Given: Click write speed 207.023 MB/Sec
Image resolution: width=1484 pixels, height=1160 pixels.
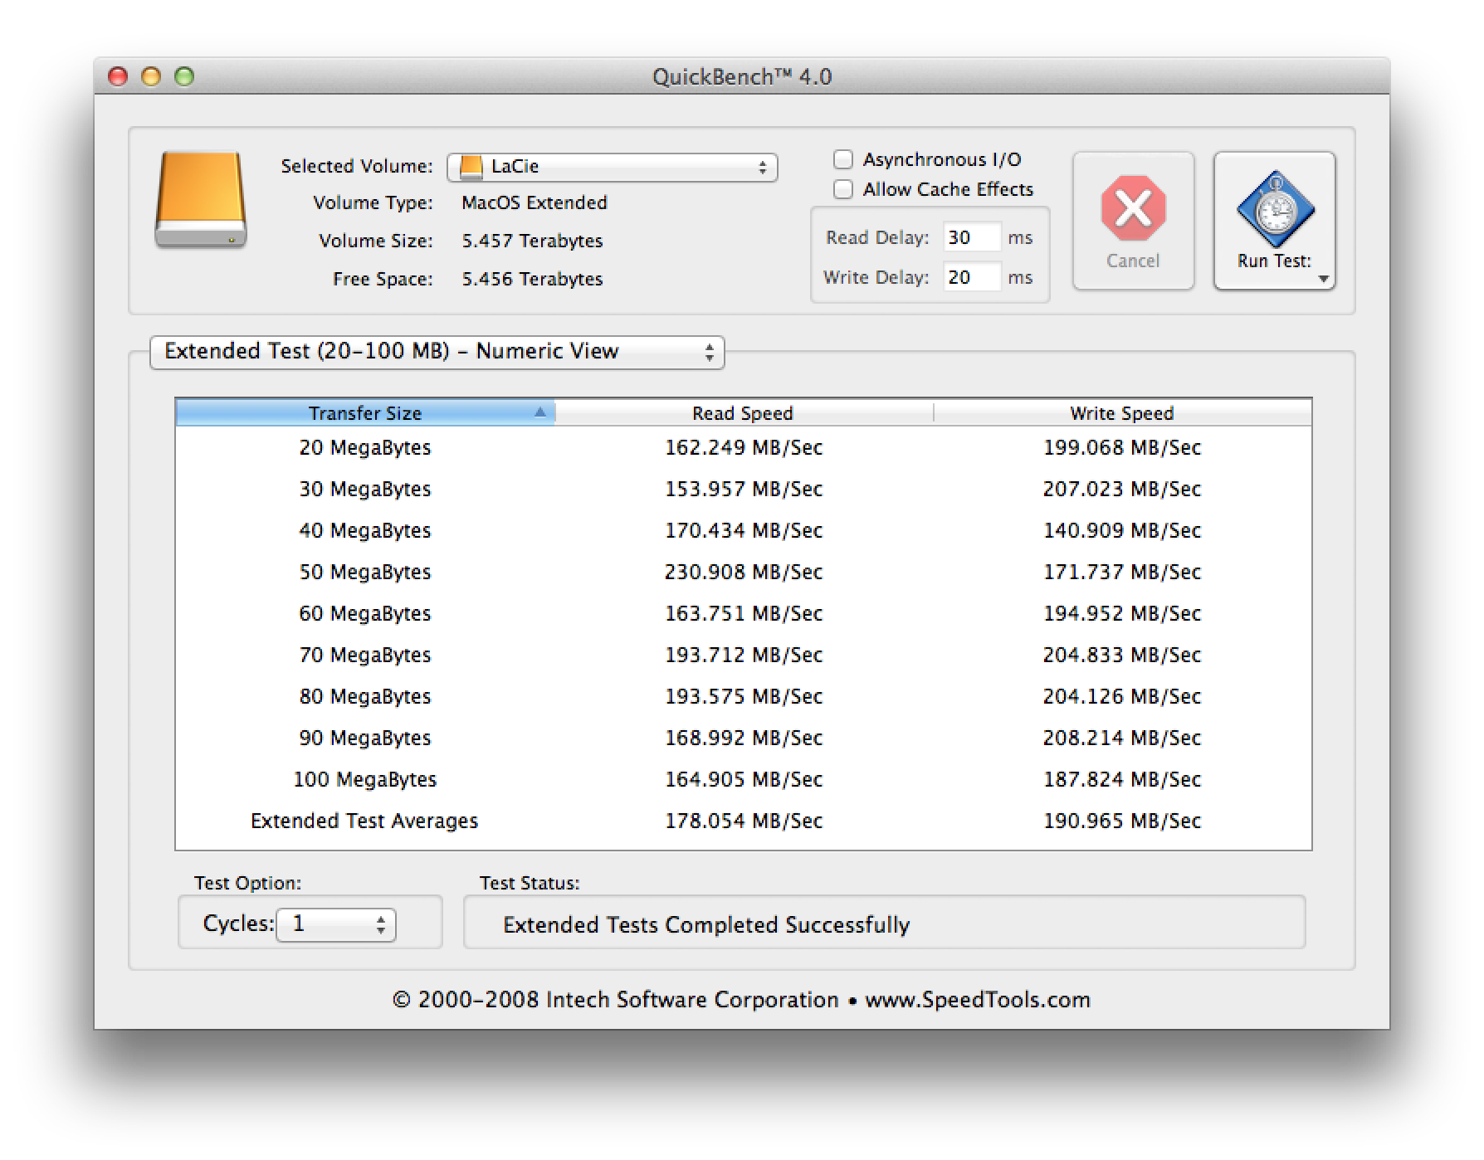Looking at the screenshot, I should pos(1122,489).
